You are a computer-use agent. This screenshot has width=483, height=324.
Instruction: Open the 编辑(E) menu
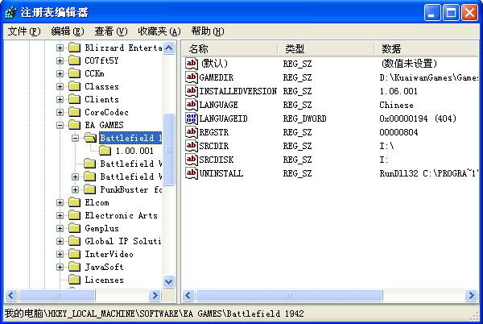67,31
